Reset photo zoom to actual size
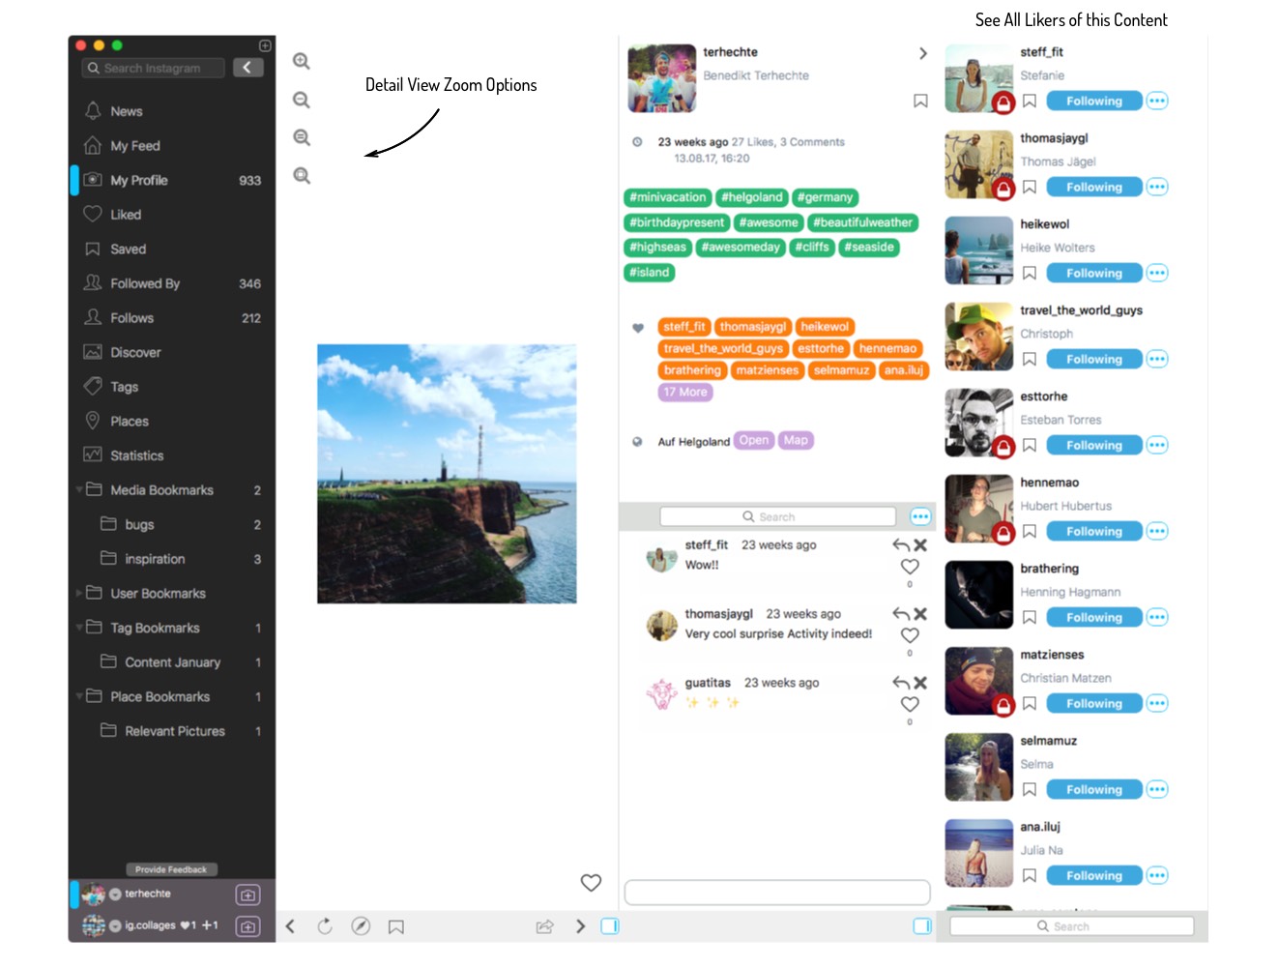The width and height of the screenshot is (1279, 968). (x=302, y=138)
